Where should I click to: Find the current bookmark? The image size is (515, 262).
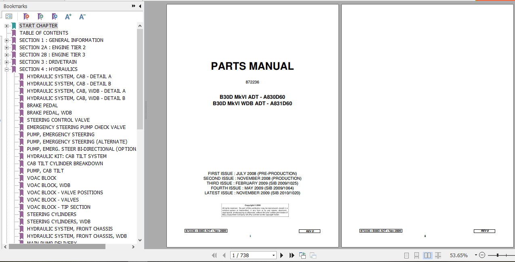(55, 17)
